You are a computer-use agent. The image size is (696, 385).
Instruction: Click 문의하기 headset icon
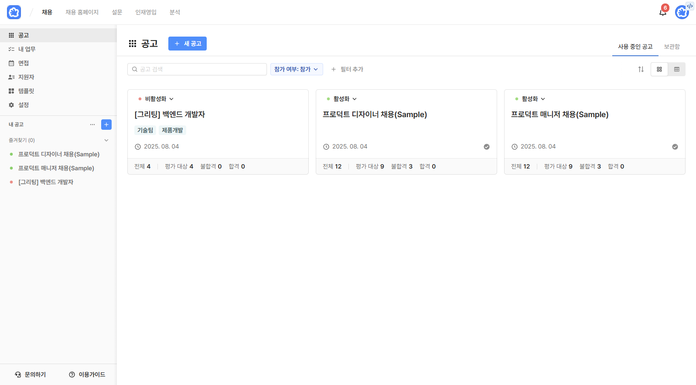coord(18,375)
